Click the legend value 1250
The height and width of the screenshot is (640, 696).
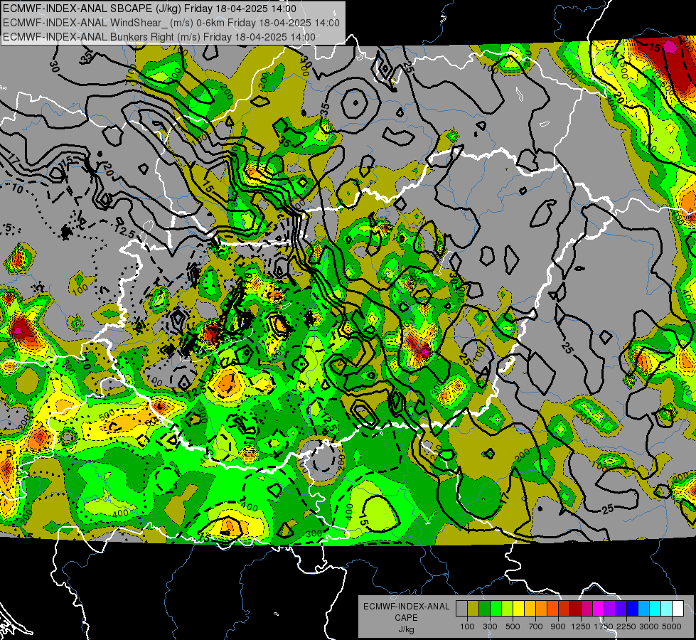pos(581,626)
